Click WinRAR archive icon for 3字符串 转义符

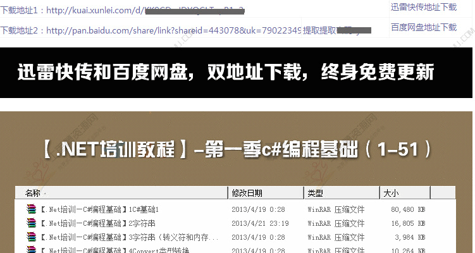coord(31,237)
